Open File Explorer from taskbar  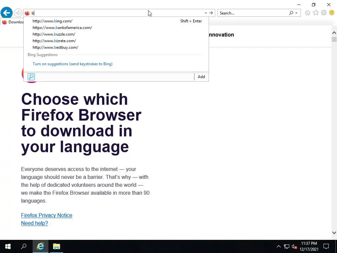[x=57, y=246]
